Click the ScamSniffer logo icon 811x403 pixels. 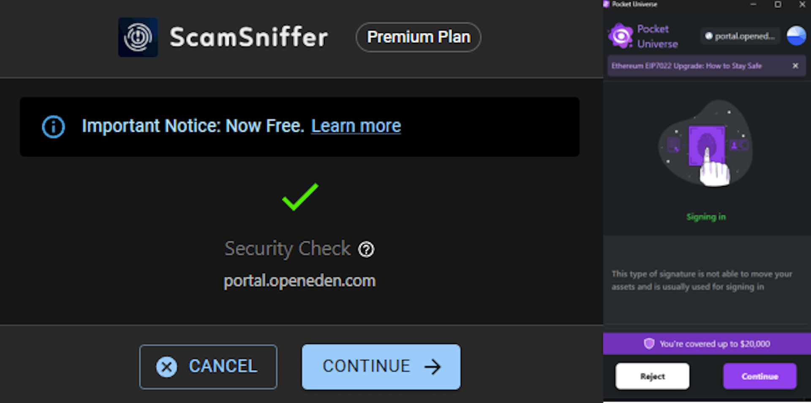point(138,37)
